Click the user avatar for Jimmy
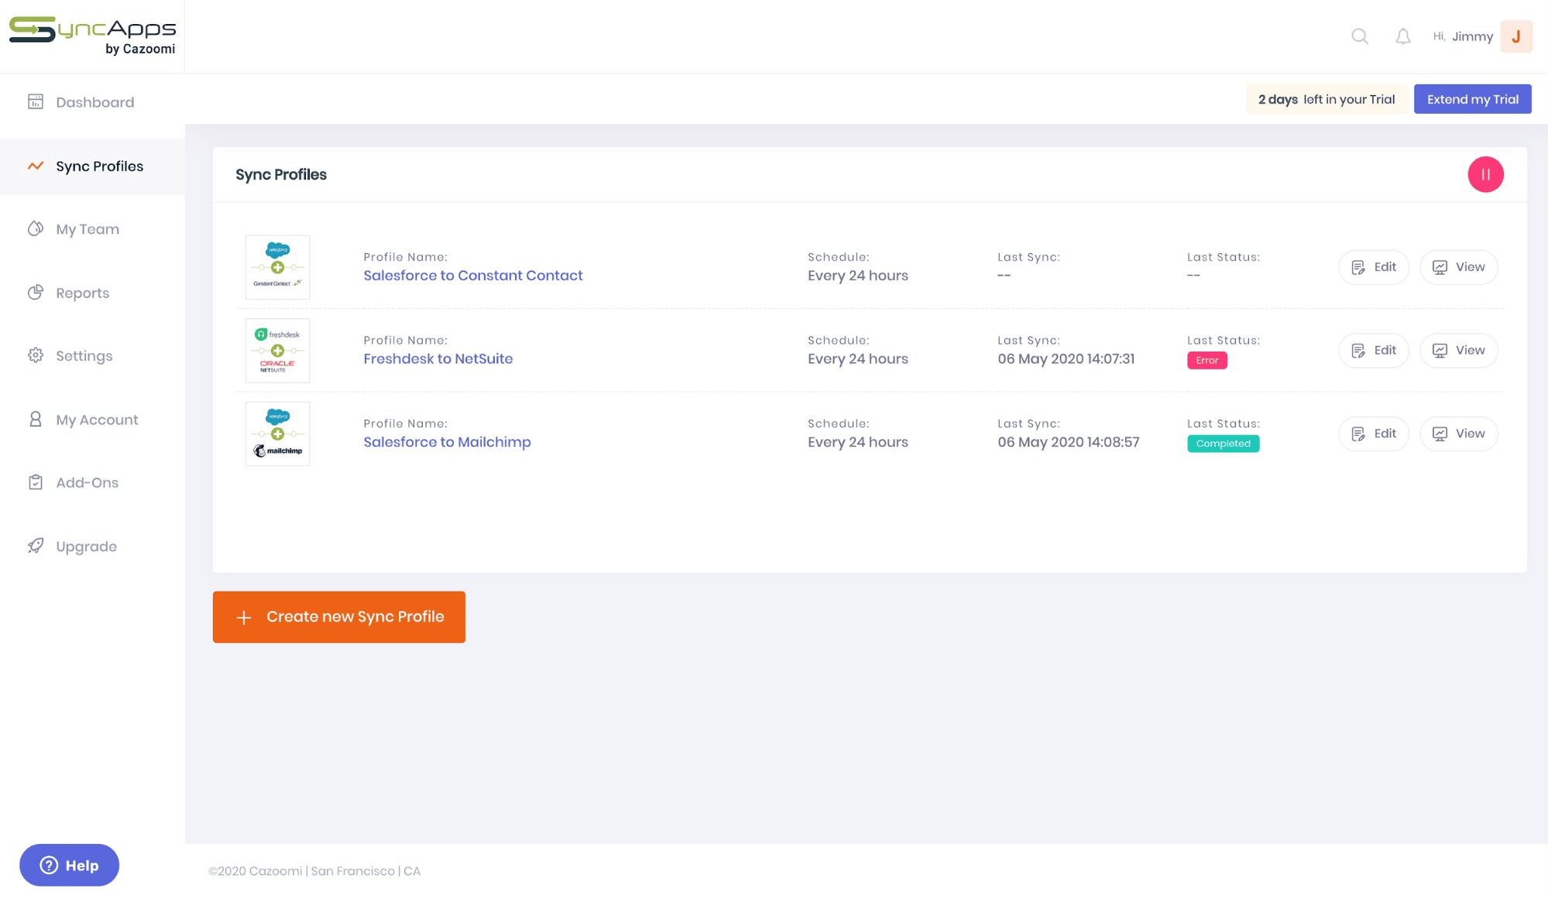 tap(1518, 36)
